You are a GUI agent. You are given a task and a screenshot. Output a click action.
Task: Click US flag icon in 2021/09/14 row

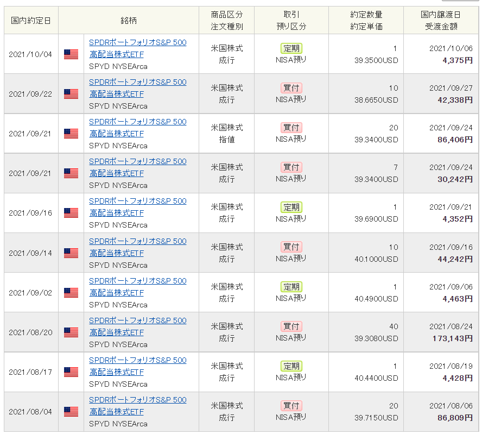[x=71, y=253]
